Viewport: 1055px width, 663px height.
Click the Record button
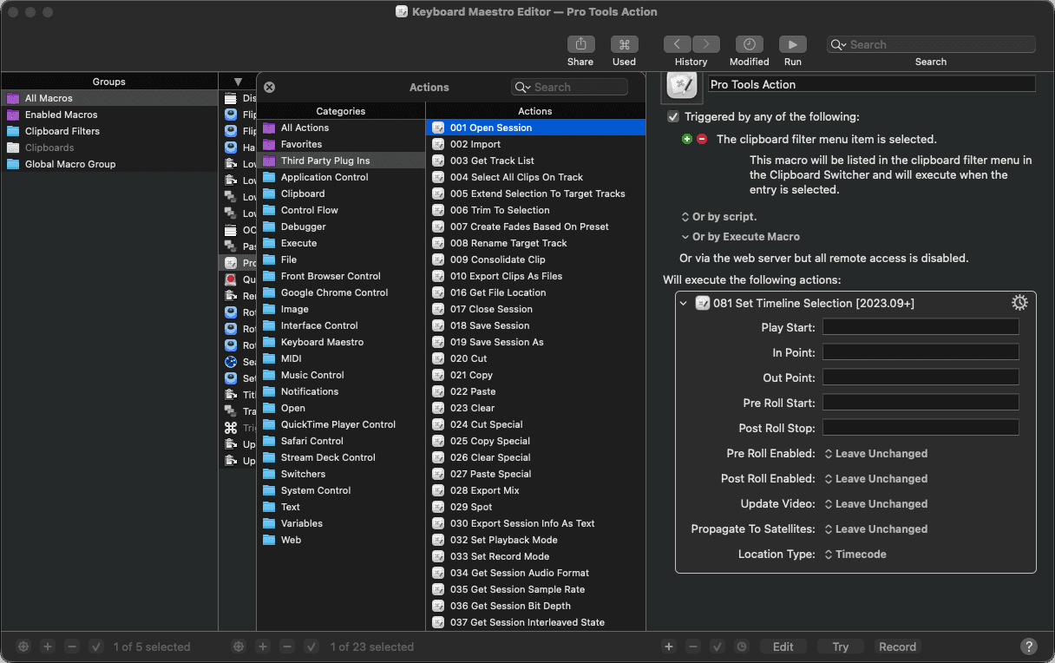click(897, 647)
